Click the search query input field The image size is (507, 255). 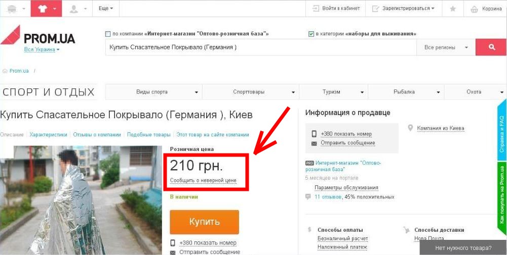261,47
